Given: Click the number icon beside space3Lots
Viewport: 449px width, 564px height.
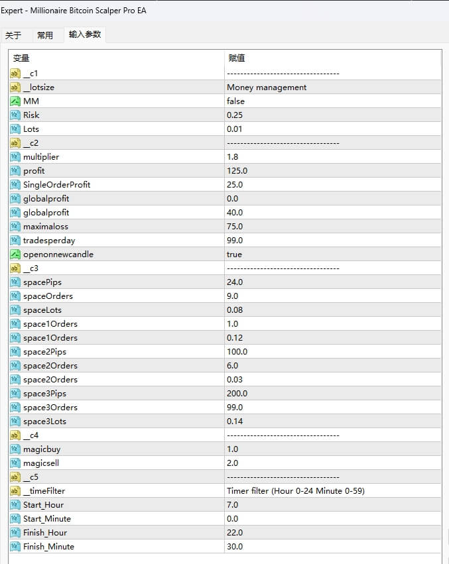Looking at the screenshot, I should (x=15, y=422).
